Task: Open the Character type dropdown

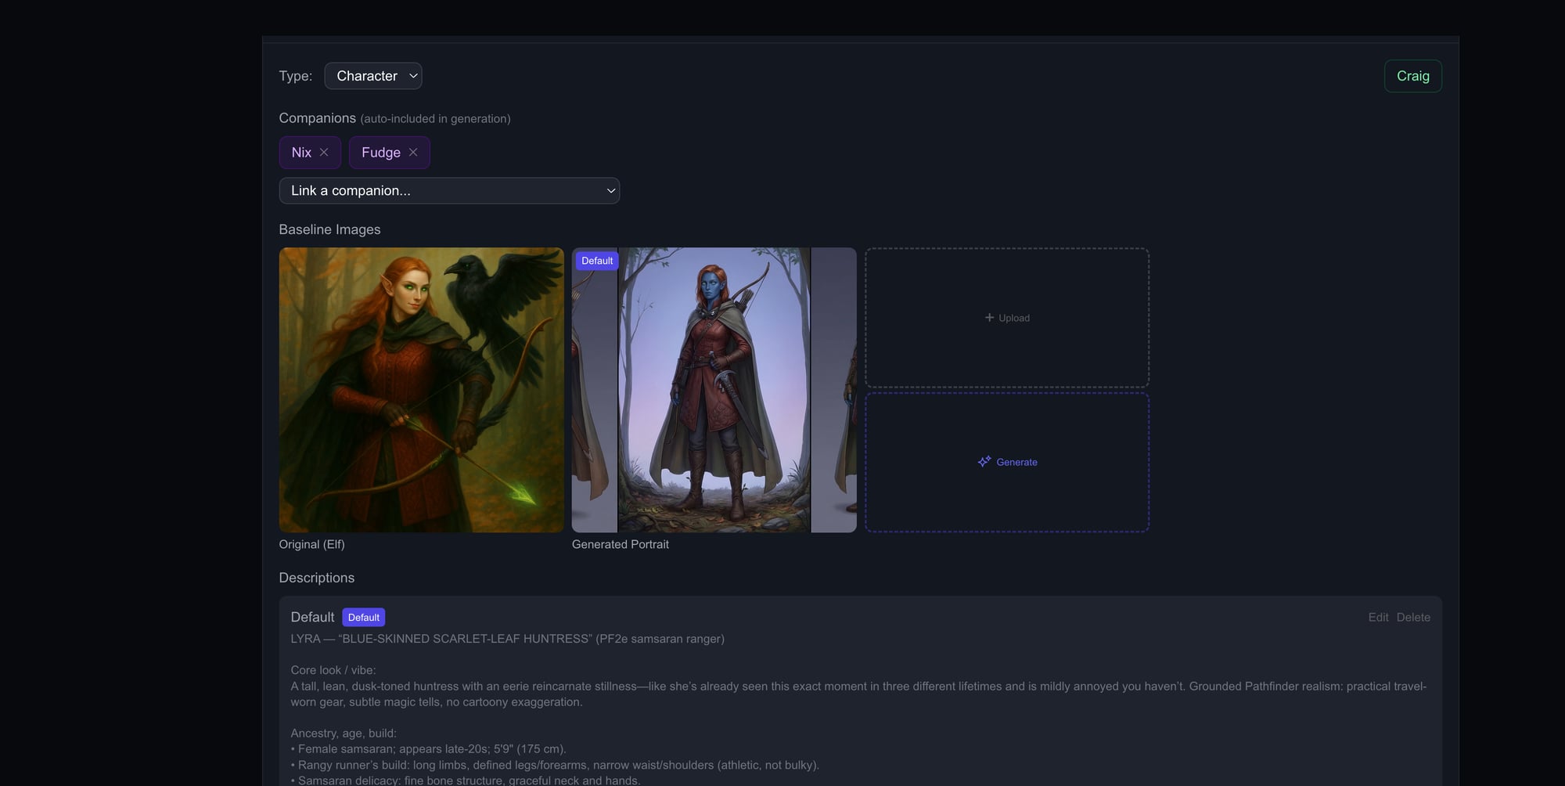Action: 373,76
